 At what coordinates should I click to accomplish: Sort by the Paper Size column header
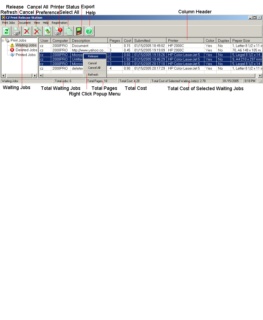coord(246,41)
